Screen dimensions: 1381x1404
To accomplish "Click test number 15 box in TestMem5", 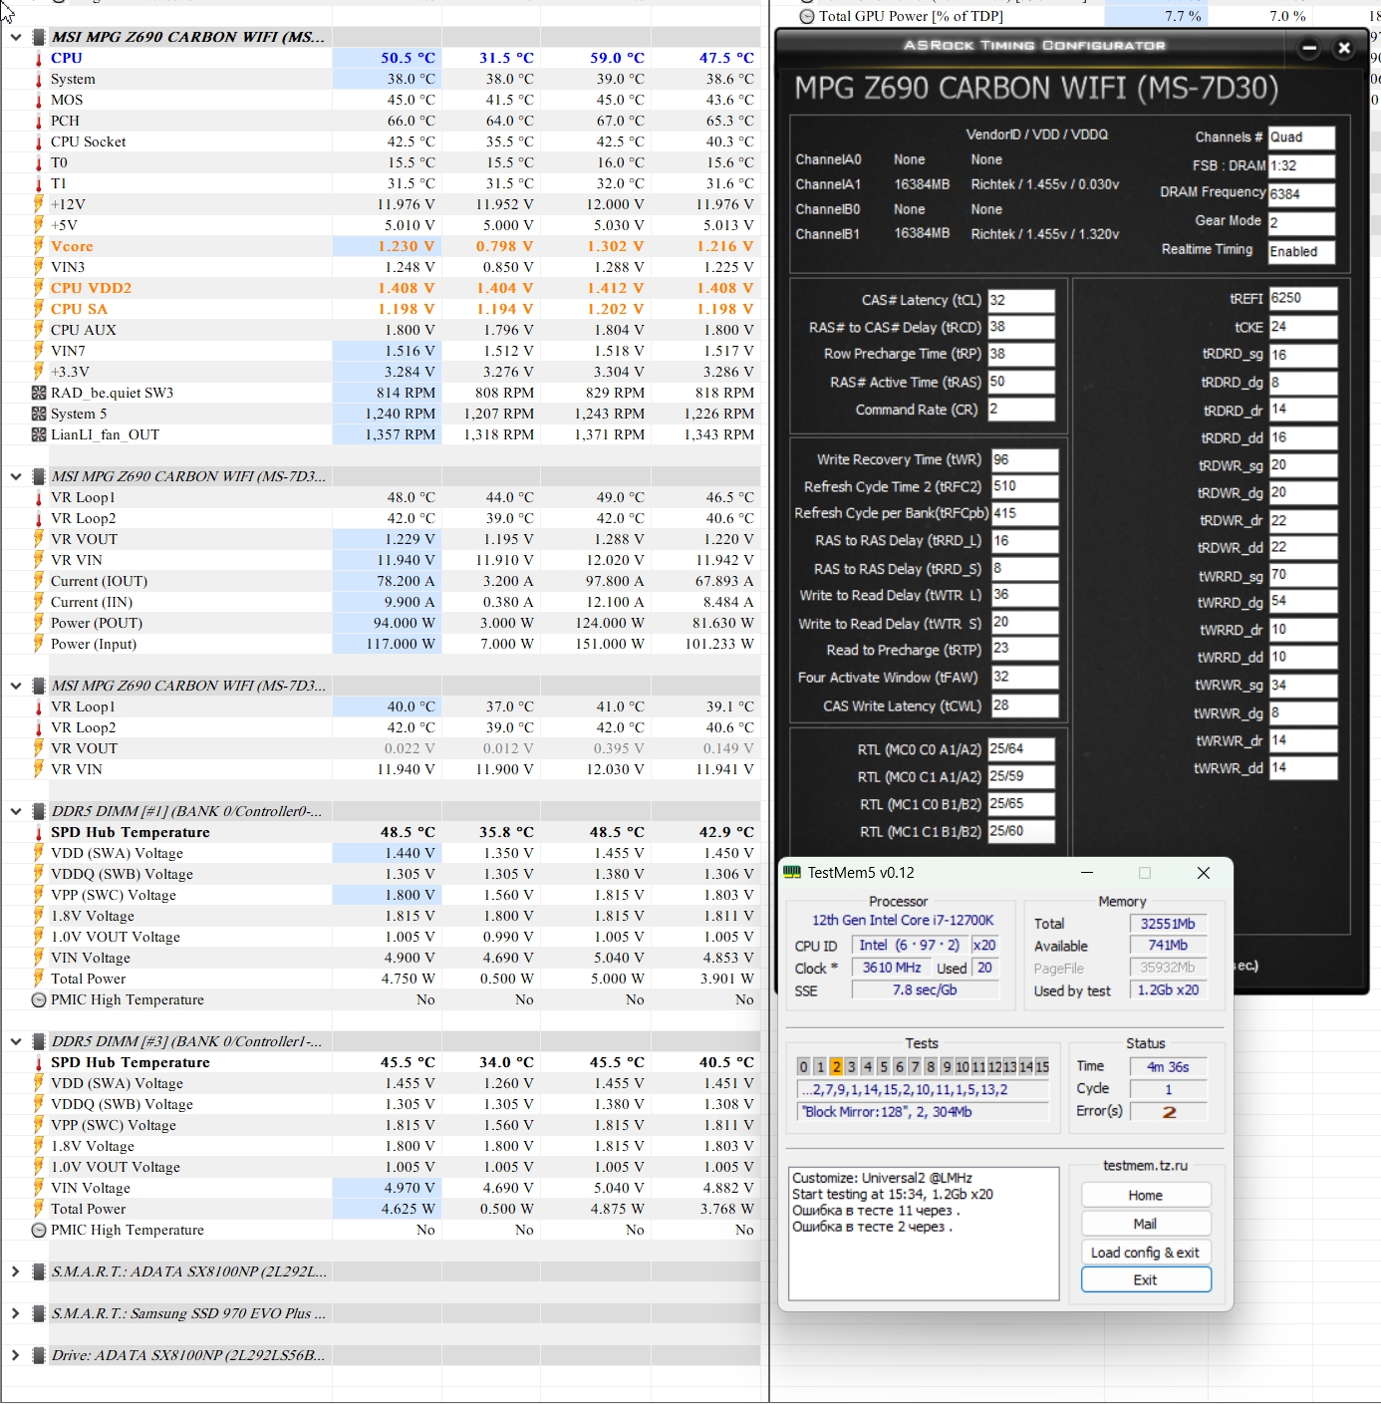I will (1042, 1066).
